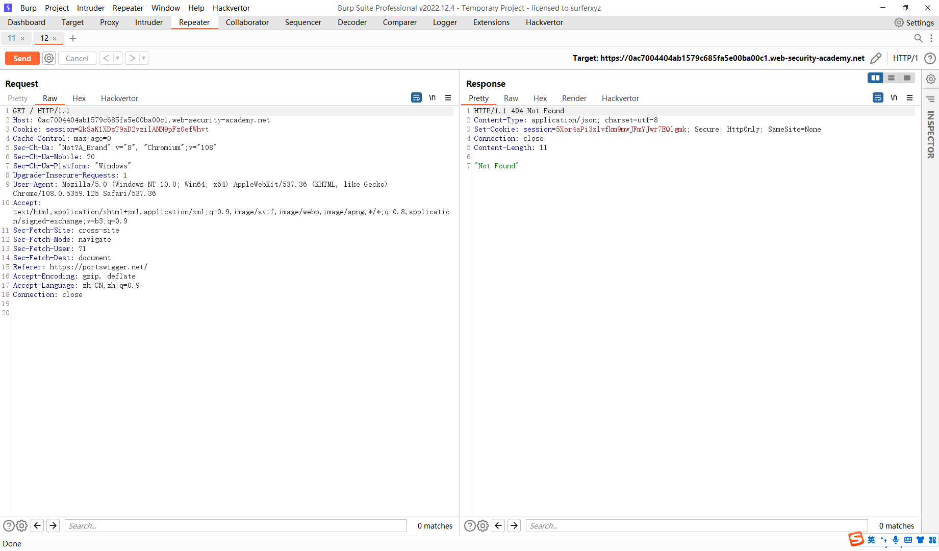Expand the Inspector side panel
Viewport: 939px width, 551px height.
pyautogui.click(x=931, y=135)
